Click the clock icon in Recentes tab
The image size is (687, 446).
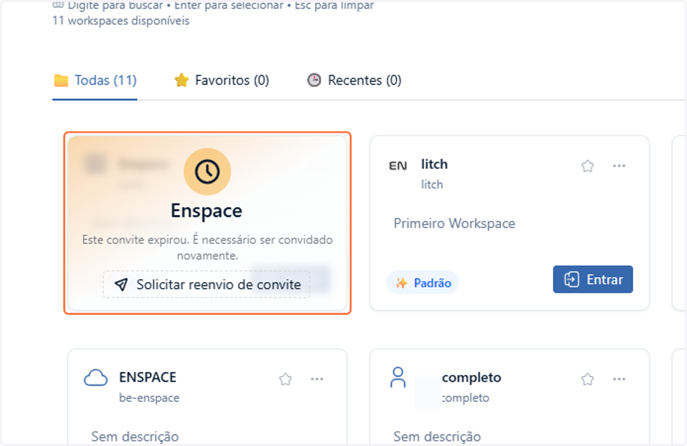[314, 80]
